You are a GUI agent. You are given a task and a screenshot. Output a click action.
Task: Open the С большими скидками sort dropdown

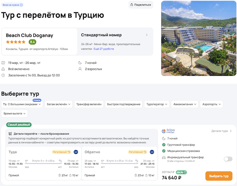[x=22, y=104]
